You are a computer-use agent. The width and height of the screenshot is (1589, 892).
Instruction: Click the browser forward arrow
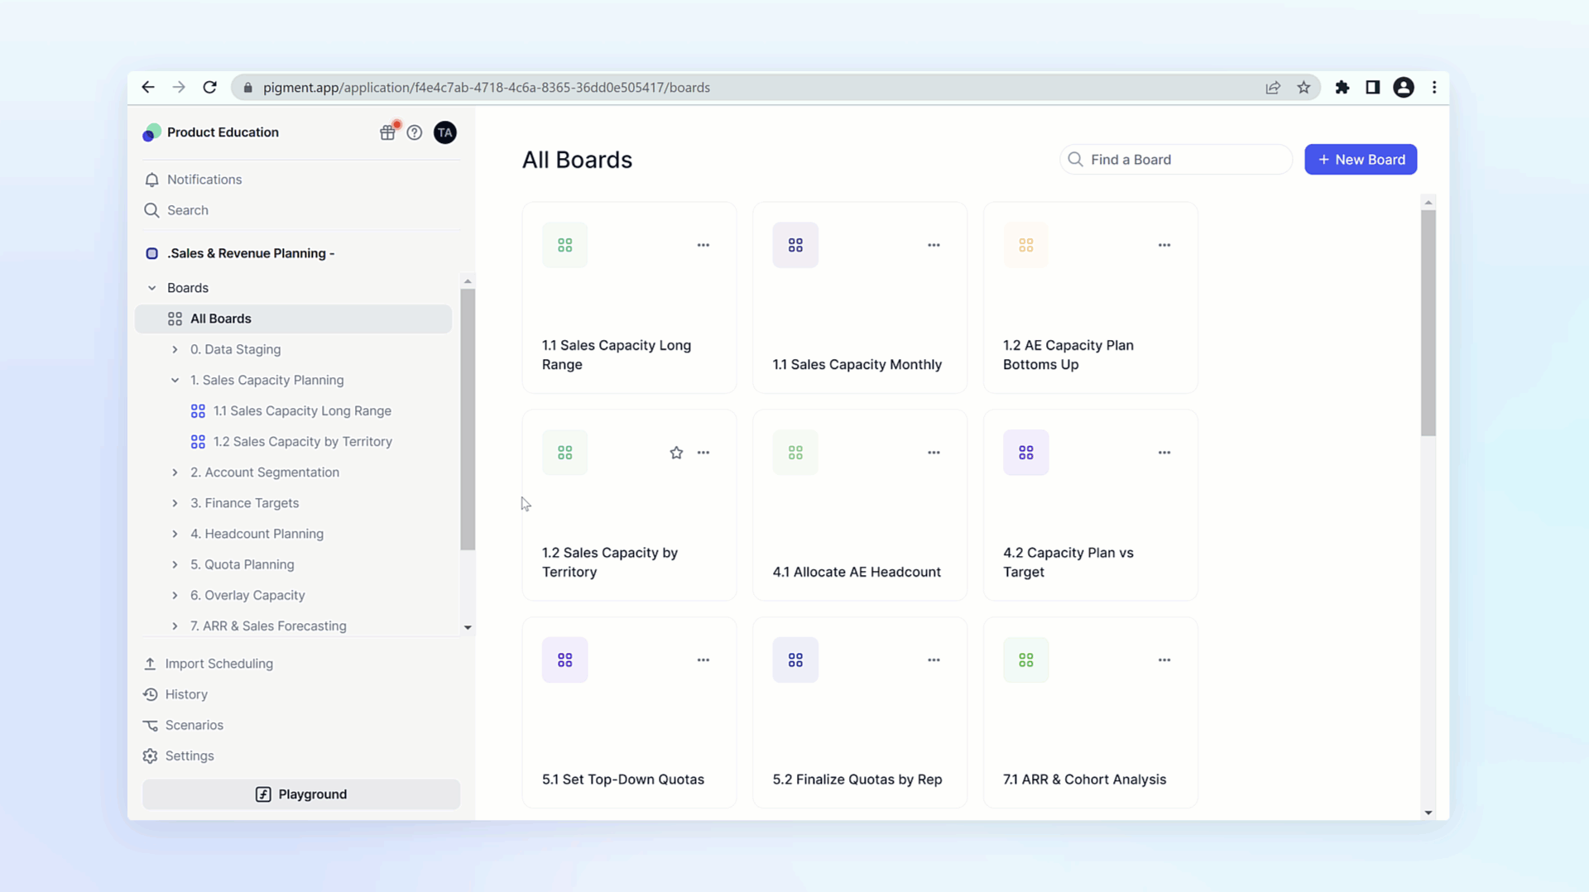[179, 87]
